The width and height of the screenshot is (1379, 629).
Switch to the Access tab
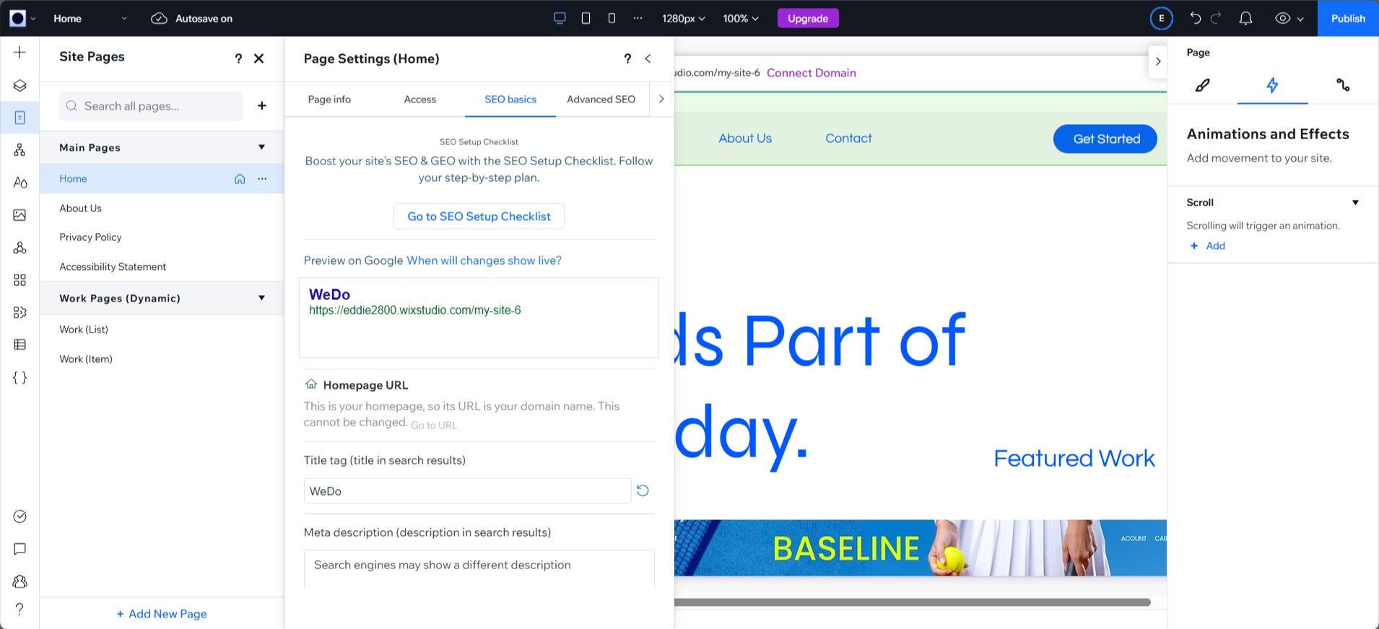[x=419, y=100]
